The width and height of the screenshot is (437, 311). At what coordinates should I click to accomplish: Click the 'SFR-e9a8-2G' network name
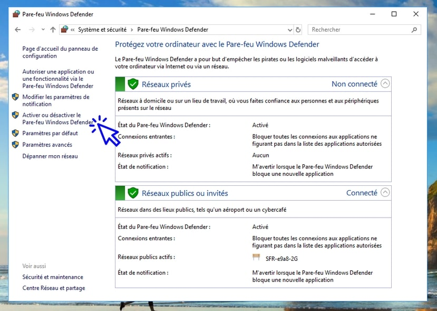[282, 259]
